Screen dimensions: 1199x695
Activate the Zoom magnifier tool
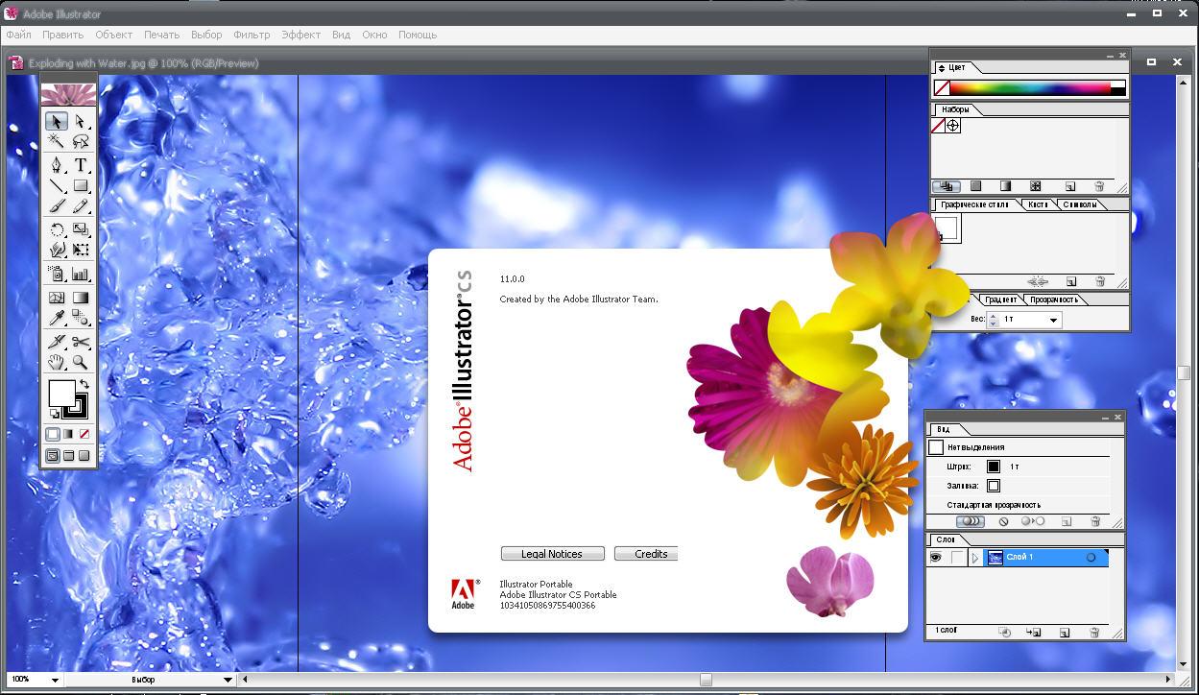(x=81, y=362)
